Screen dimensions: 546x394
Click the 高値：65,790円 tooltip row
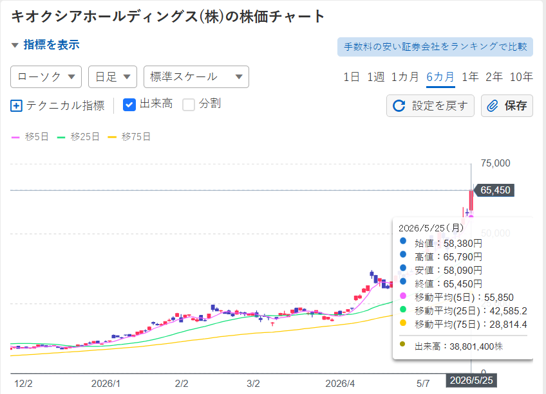tap(448, 257)
